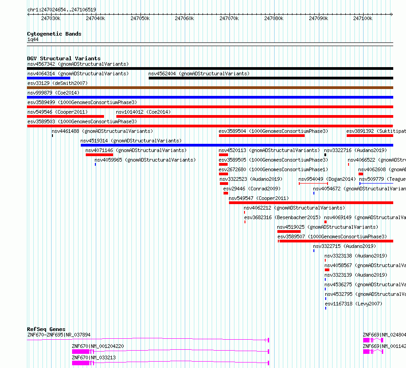Image resolution: width=406 pixels, height=368 pixels.
Task: Click the nsv4536275 small blue marker
Action: tap(325, 289)
